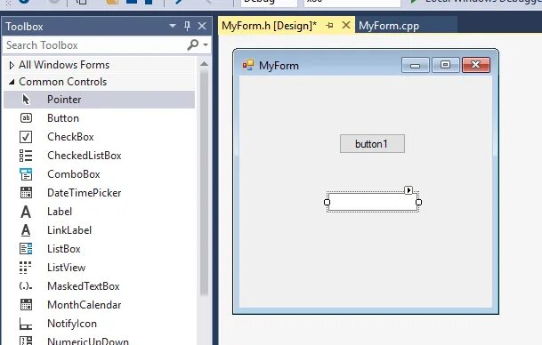Image resolution: width=542 pixels, height=345 pixels.
Task: Click the designed form's minimize button
Action: point(416,65)
